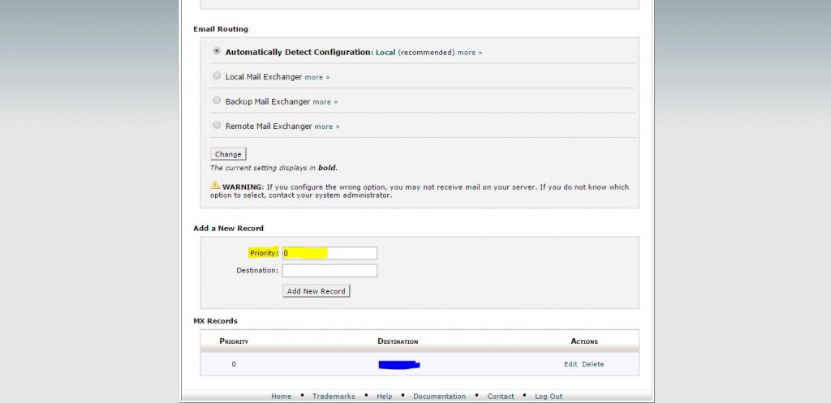Expand 'more' next to Automatically Detect Configuration

469,53
